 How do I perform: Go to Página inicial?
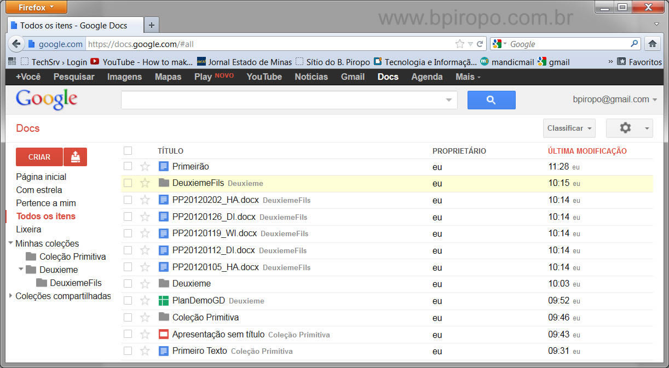coord(41,177)
